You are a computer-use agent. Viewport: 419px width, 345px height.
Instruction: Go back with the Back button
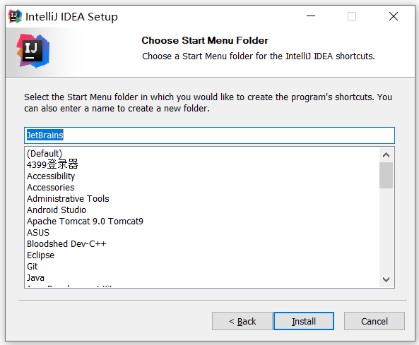pos(242,321)
